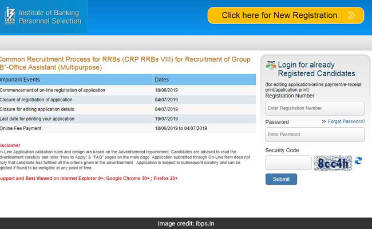Click the Commencement of on-line registration row
Screen dimensions: 372x229
53,90
